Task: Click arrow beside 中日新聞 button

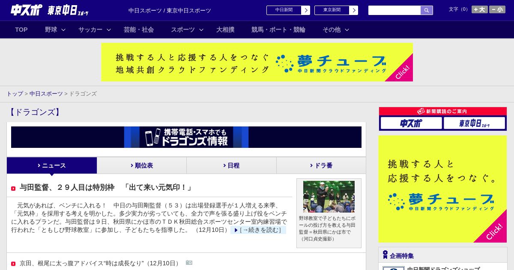Action: point(305,10)
